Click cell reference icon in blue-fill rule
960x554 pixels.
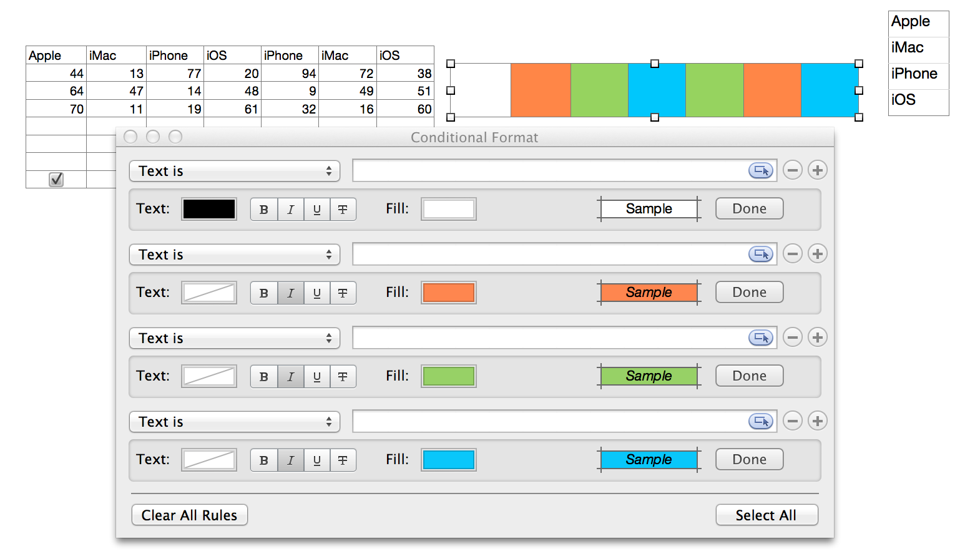coord(761,421)
